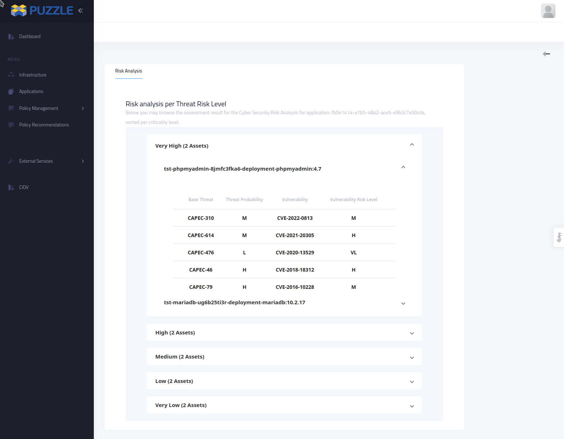Click the Policy Recommendations sidebar icon

click(x=11, y=125)
